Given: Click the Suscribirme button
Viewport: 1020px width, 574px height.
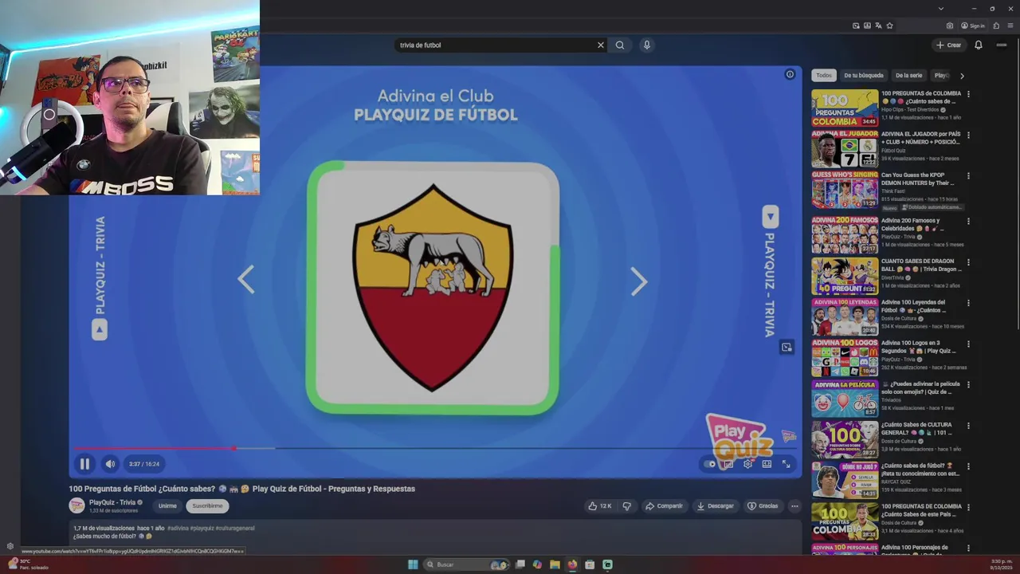Looking at the screenshot, I should coord(207,505).
